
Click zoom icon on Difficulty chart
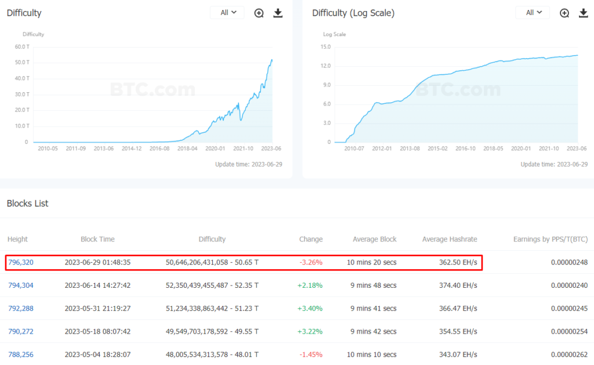[x=259, y=13]
